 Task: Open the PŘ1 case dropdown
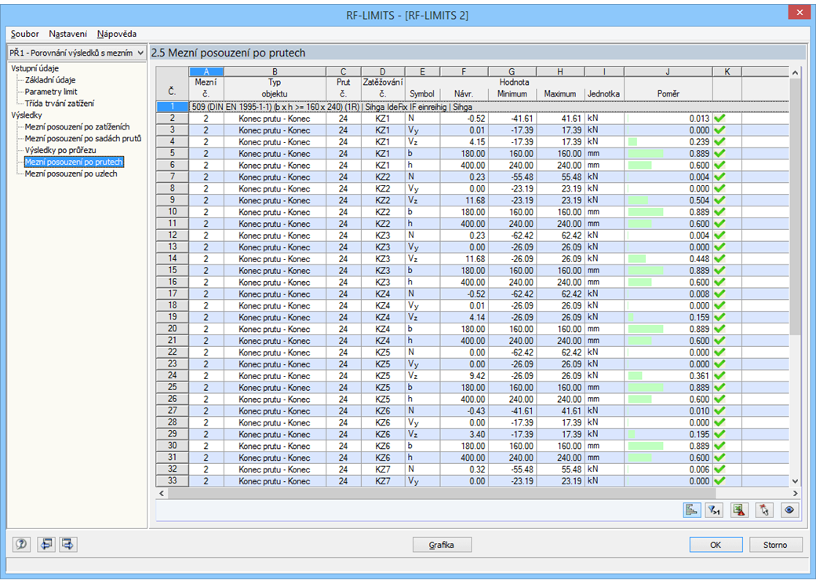77,53
